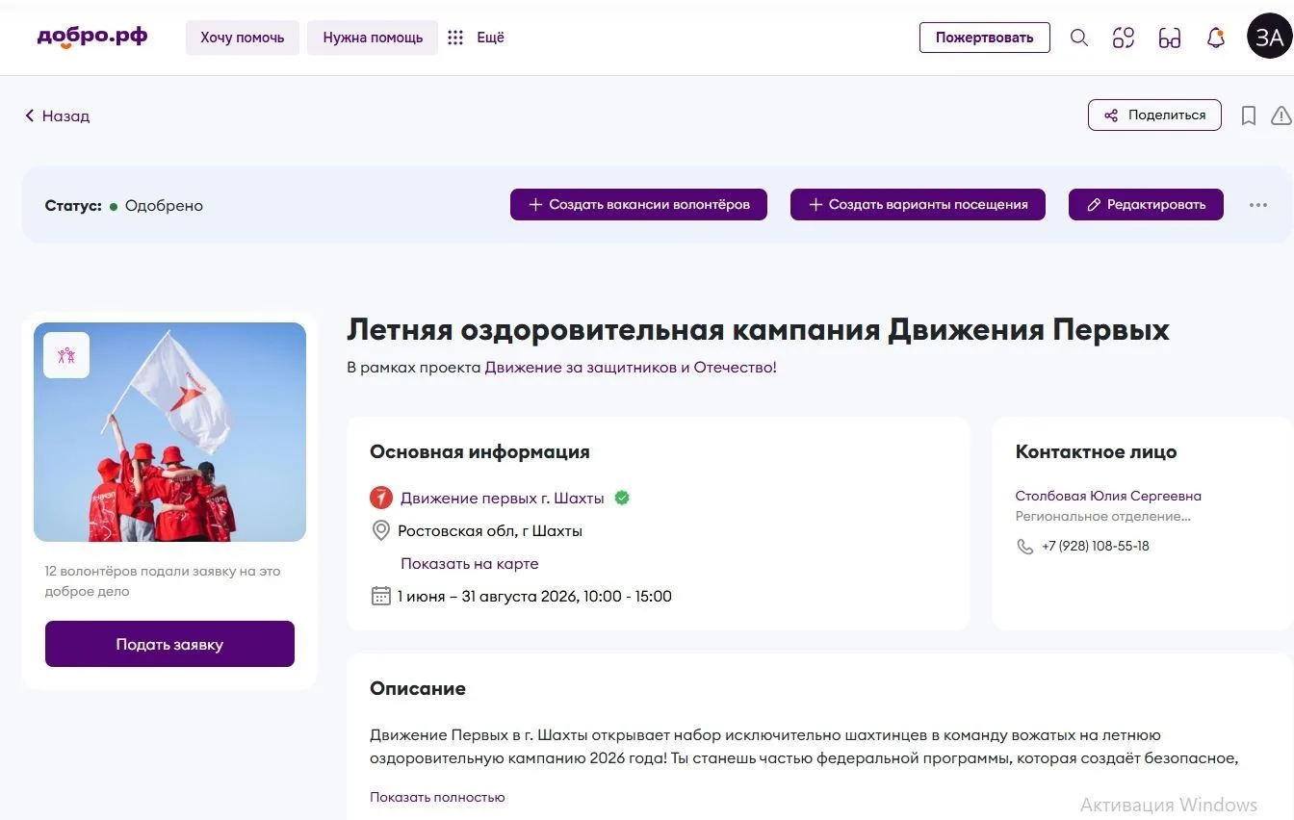Click the red organizer logo icon
The height and width of the screenshot is (820, 1294).
[381, 498]
